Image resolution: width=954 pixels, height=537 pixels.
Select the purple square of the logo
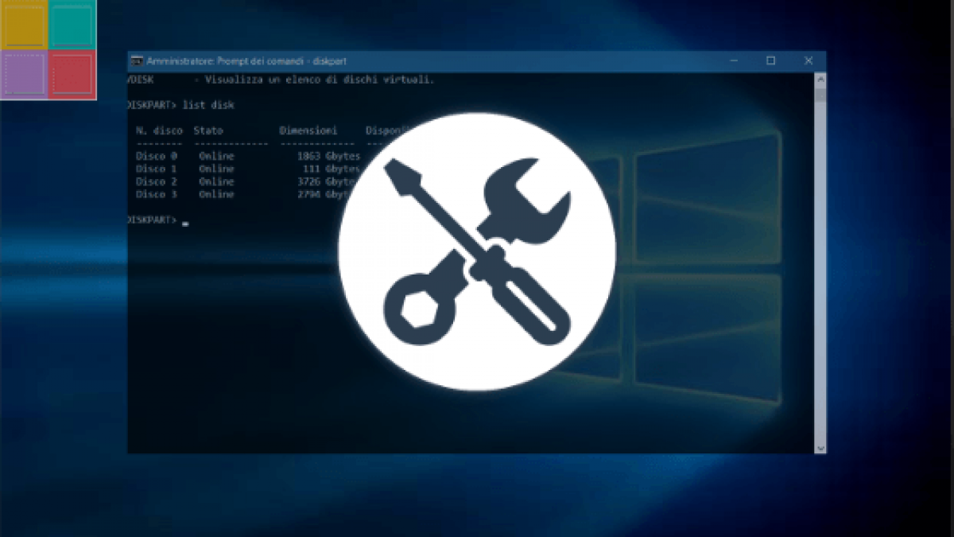coord(23,75)
